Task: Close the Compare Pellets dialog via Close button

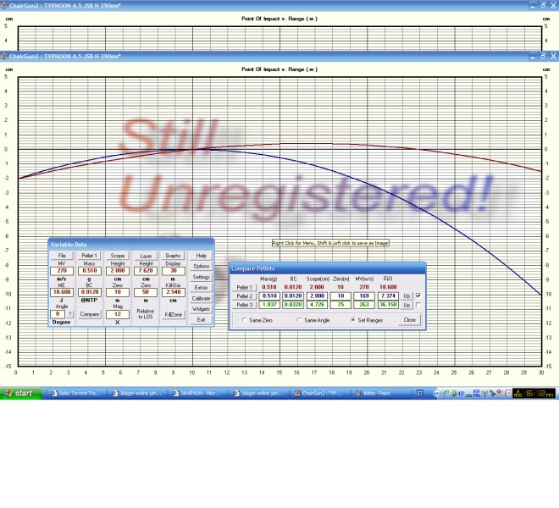Action: 409,320
